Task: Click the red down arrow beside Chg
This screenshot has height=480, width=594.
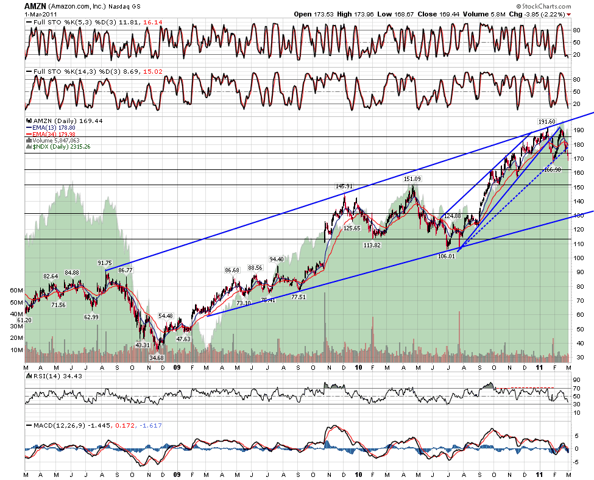Action: pos(568,15)
